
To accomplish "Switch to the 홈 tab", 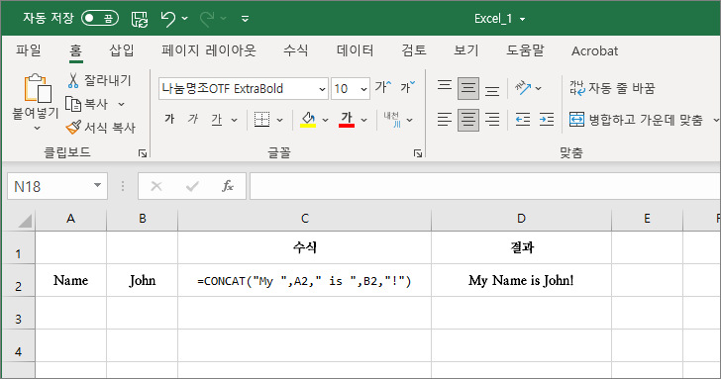I will pos(76,50).
